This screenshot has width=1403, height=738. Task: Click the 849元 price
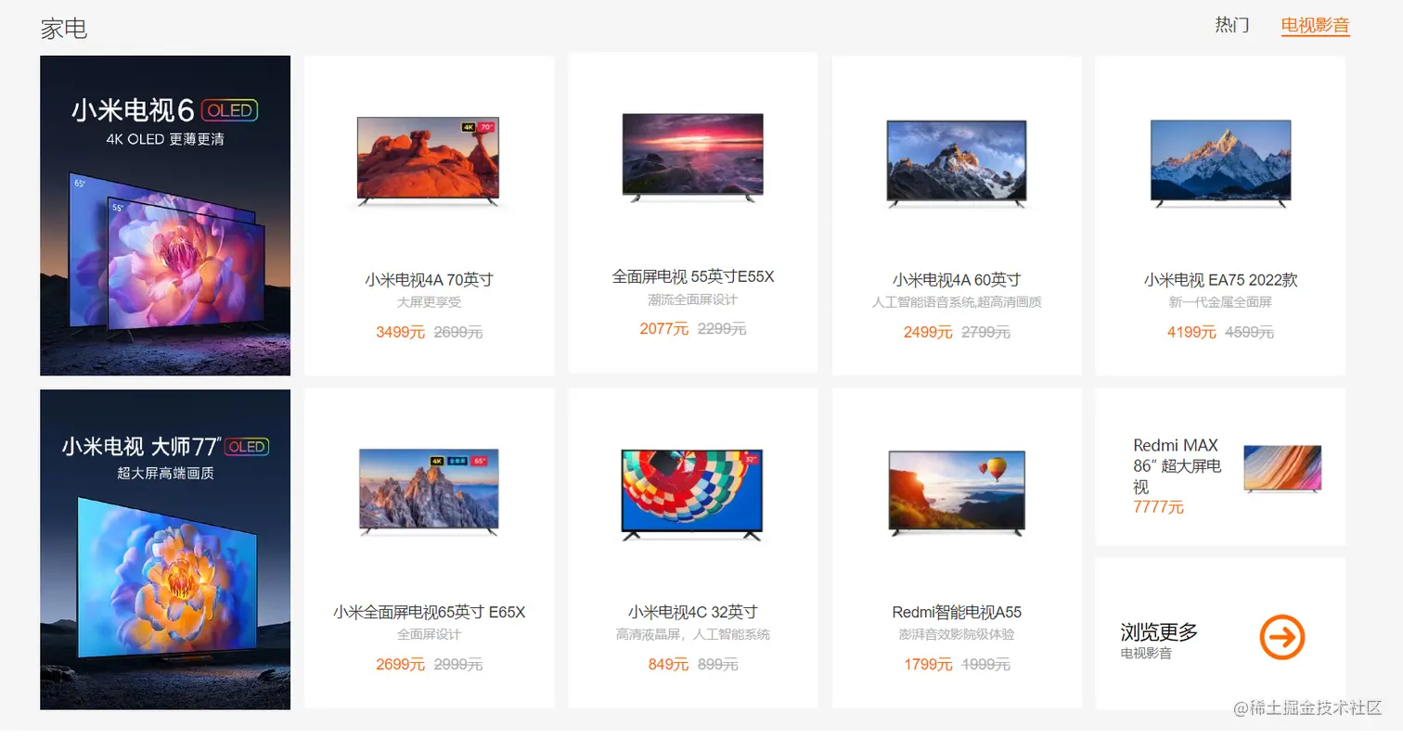tap(668, 664)
